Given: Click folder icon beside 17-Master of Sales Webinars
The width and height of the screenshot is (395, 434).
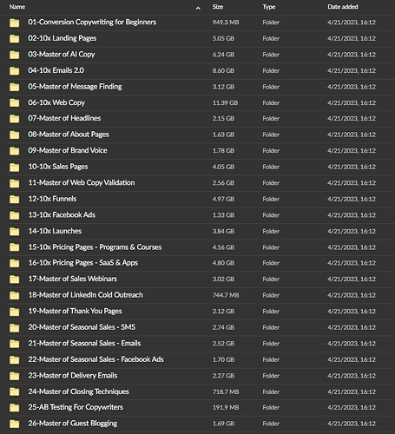Looking at the screenshot, I should [15, 279].
